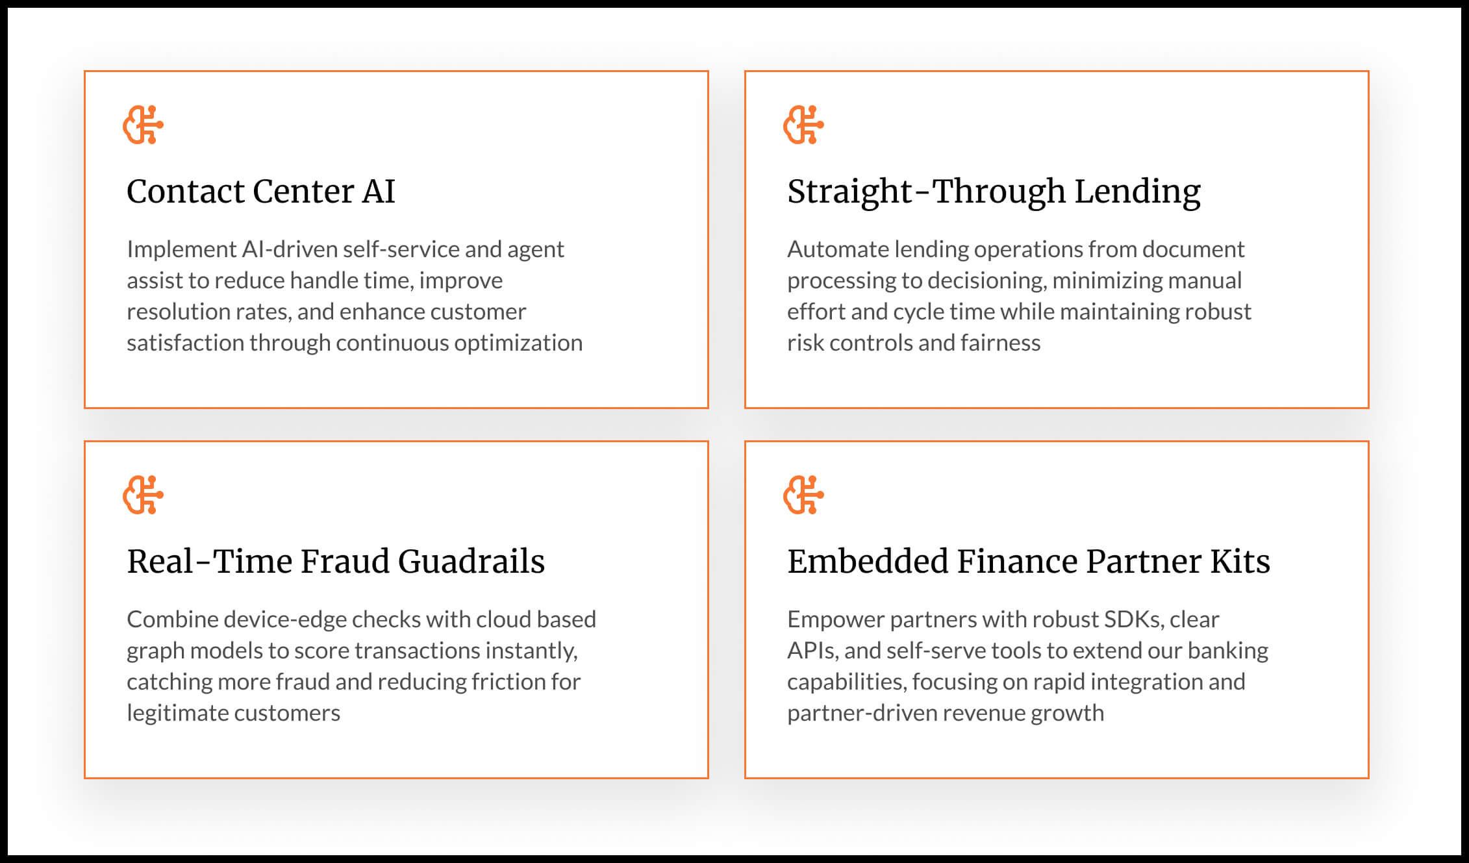
Task: Click the line "graph models to score transactions instantly"
Action: [352, 651]
